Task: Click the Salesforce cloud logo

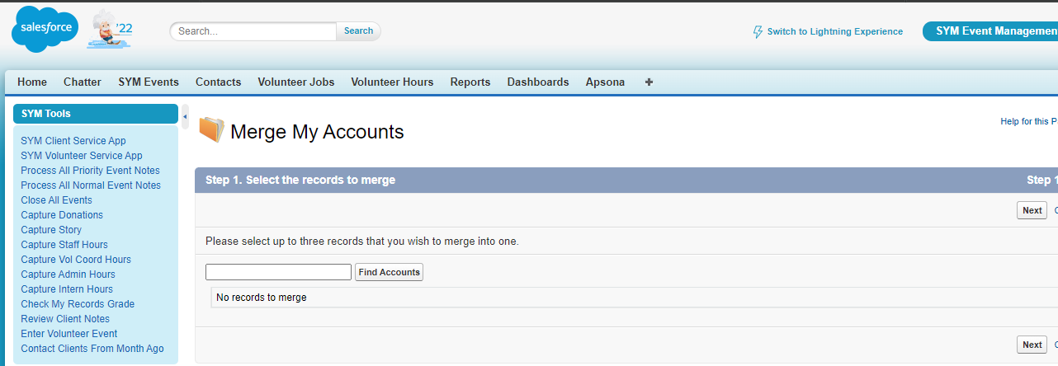Action: 45,30
